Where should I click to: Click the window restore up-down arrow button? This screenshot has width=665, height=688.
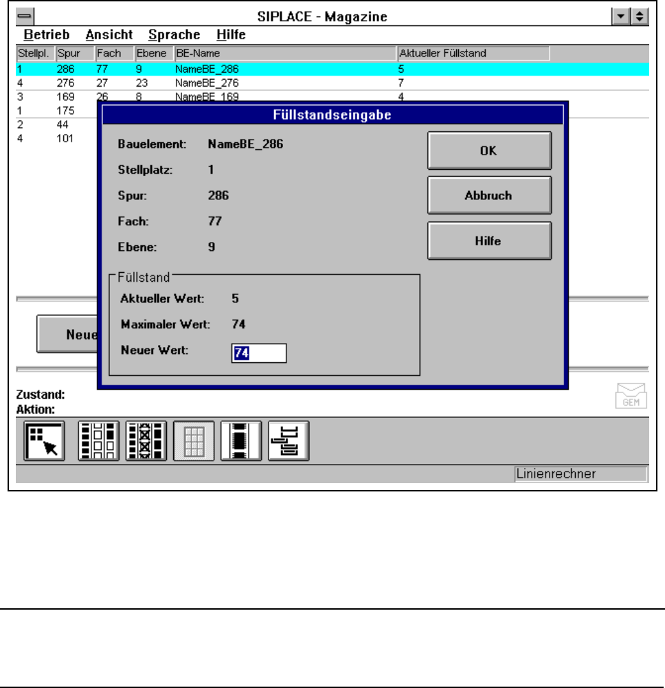(640, 16)
